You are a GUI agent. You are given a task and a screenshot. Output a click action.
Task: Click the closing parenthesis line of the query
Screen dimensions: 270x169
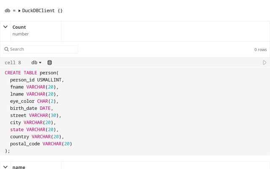coord(7,151)
